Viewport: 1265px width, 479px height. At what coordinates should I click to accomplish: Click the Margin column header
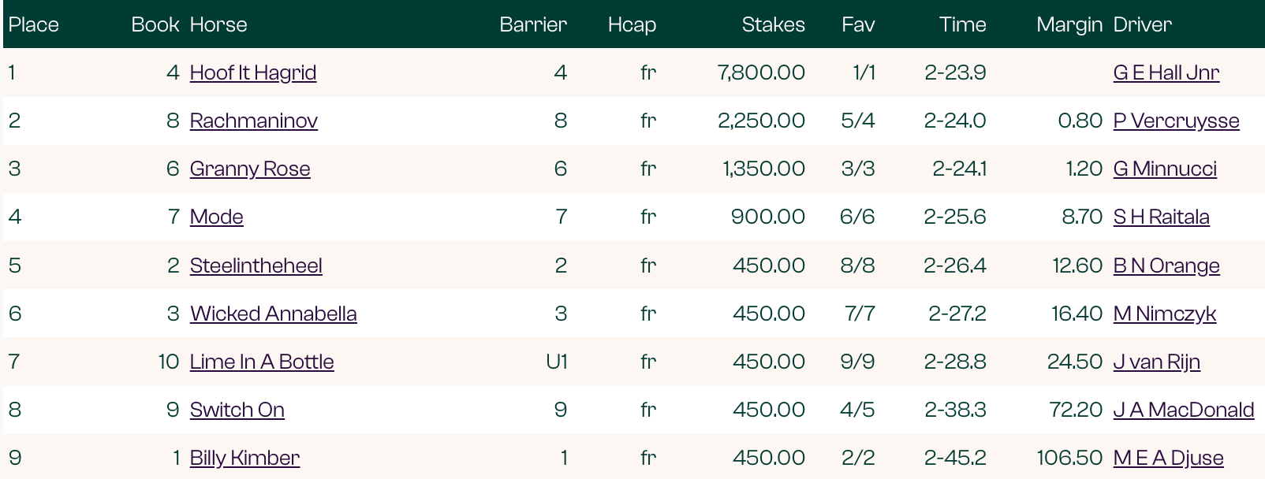coord(1069,24)
